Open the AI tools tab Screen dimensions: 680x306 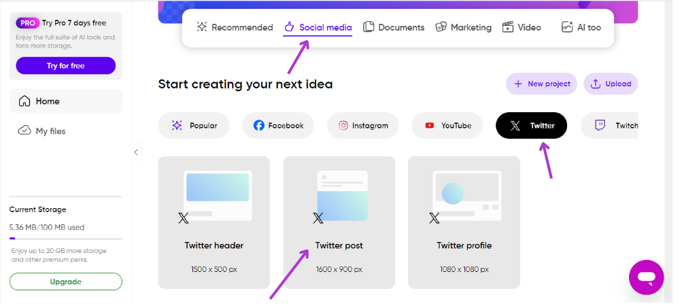click(x=581, y=27)
